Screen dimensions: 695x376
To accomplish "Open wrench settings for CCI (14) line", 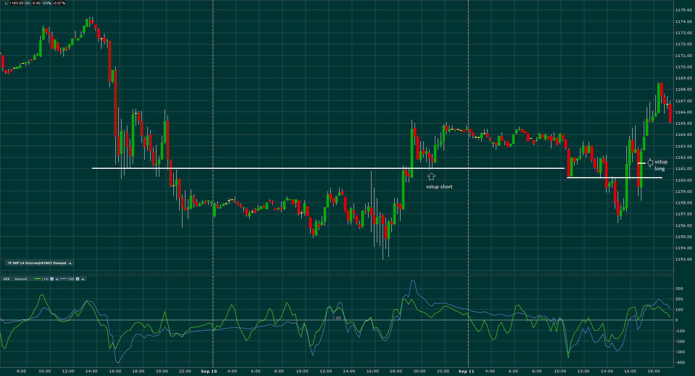I will (57, 279).
